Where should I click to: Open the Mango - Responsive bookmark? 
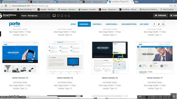[x=108, y=10]
